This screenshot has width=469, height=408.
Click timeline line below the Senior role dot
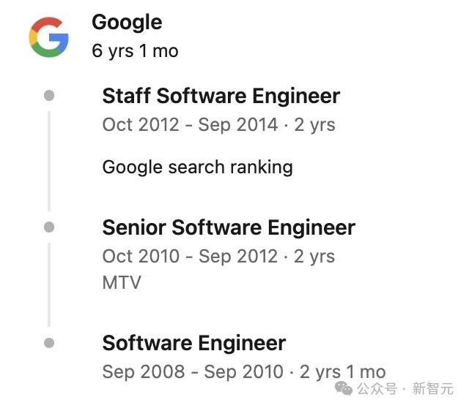(49, 285)
